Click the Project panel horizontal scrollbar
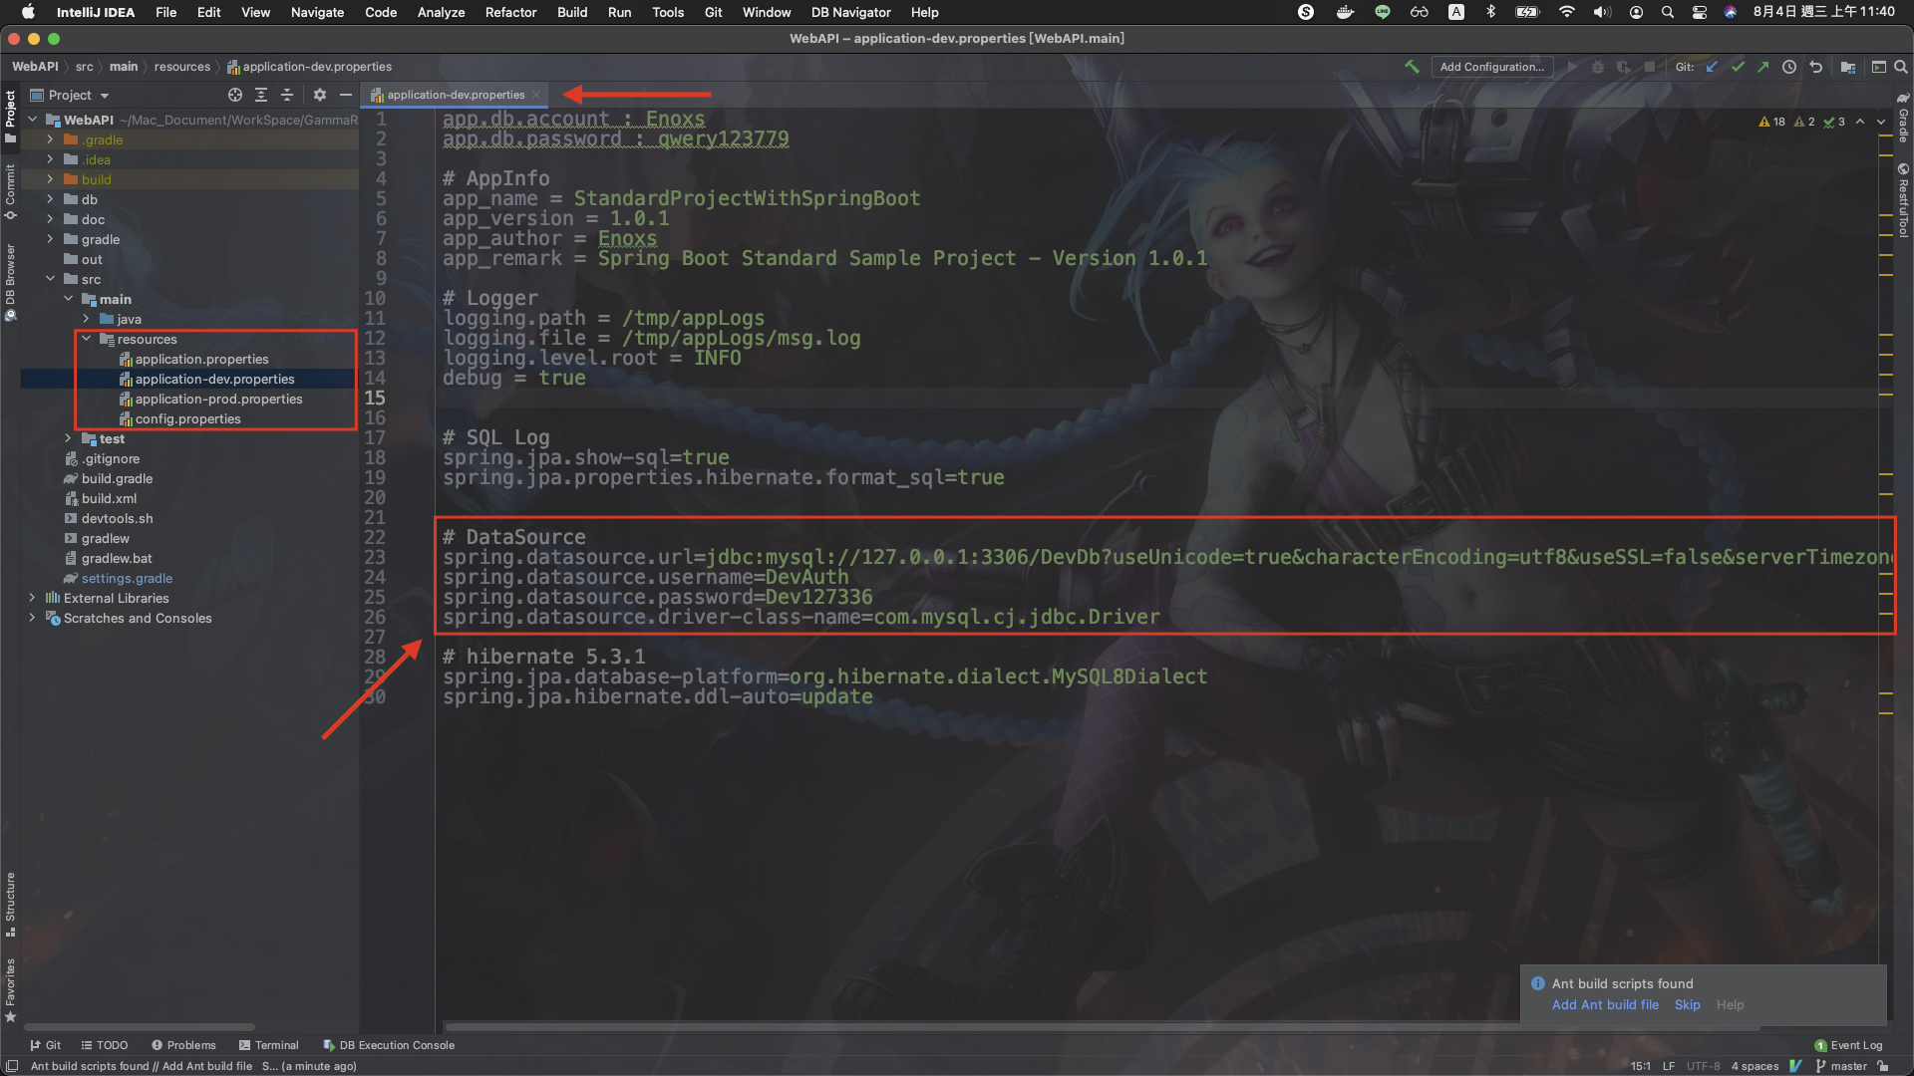 [x=140, y=1026]
